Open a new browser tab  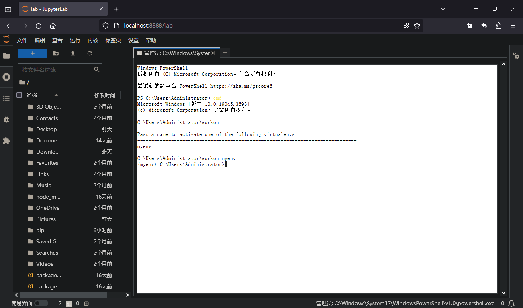[116, 9]
